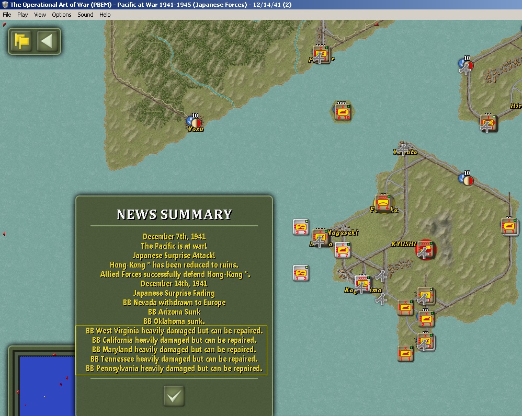Click the Yosu port marker

(195, 121)
